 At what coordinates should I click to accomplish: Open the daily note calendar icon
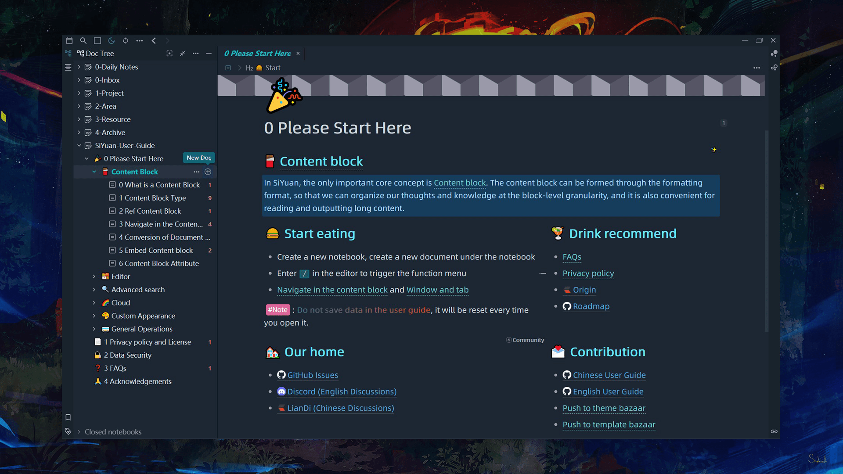pyautogui.click(x=69, y=40)
